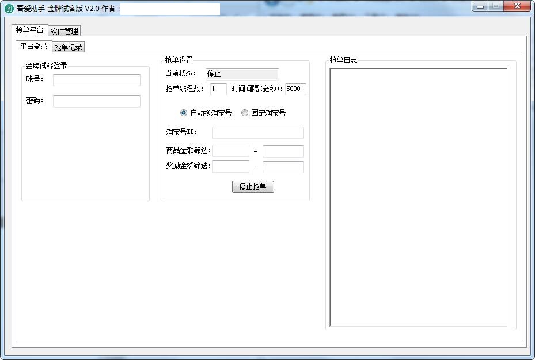Select the 自动换淘宝号 radio option
The image size is (535, 360).
[206, 113]
